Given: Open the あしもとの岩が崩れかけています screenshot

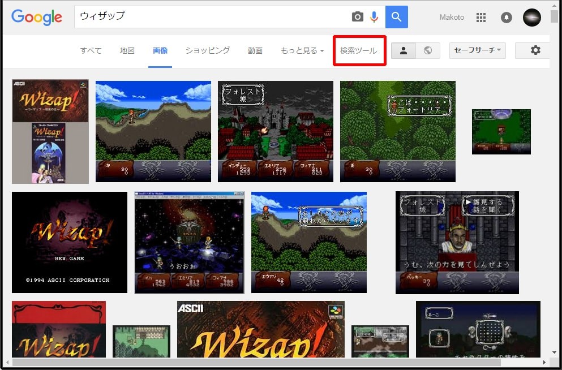Looking at the screenshot, I should (x=308, y=242).
